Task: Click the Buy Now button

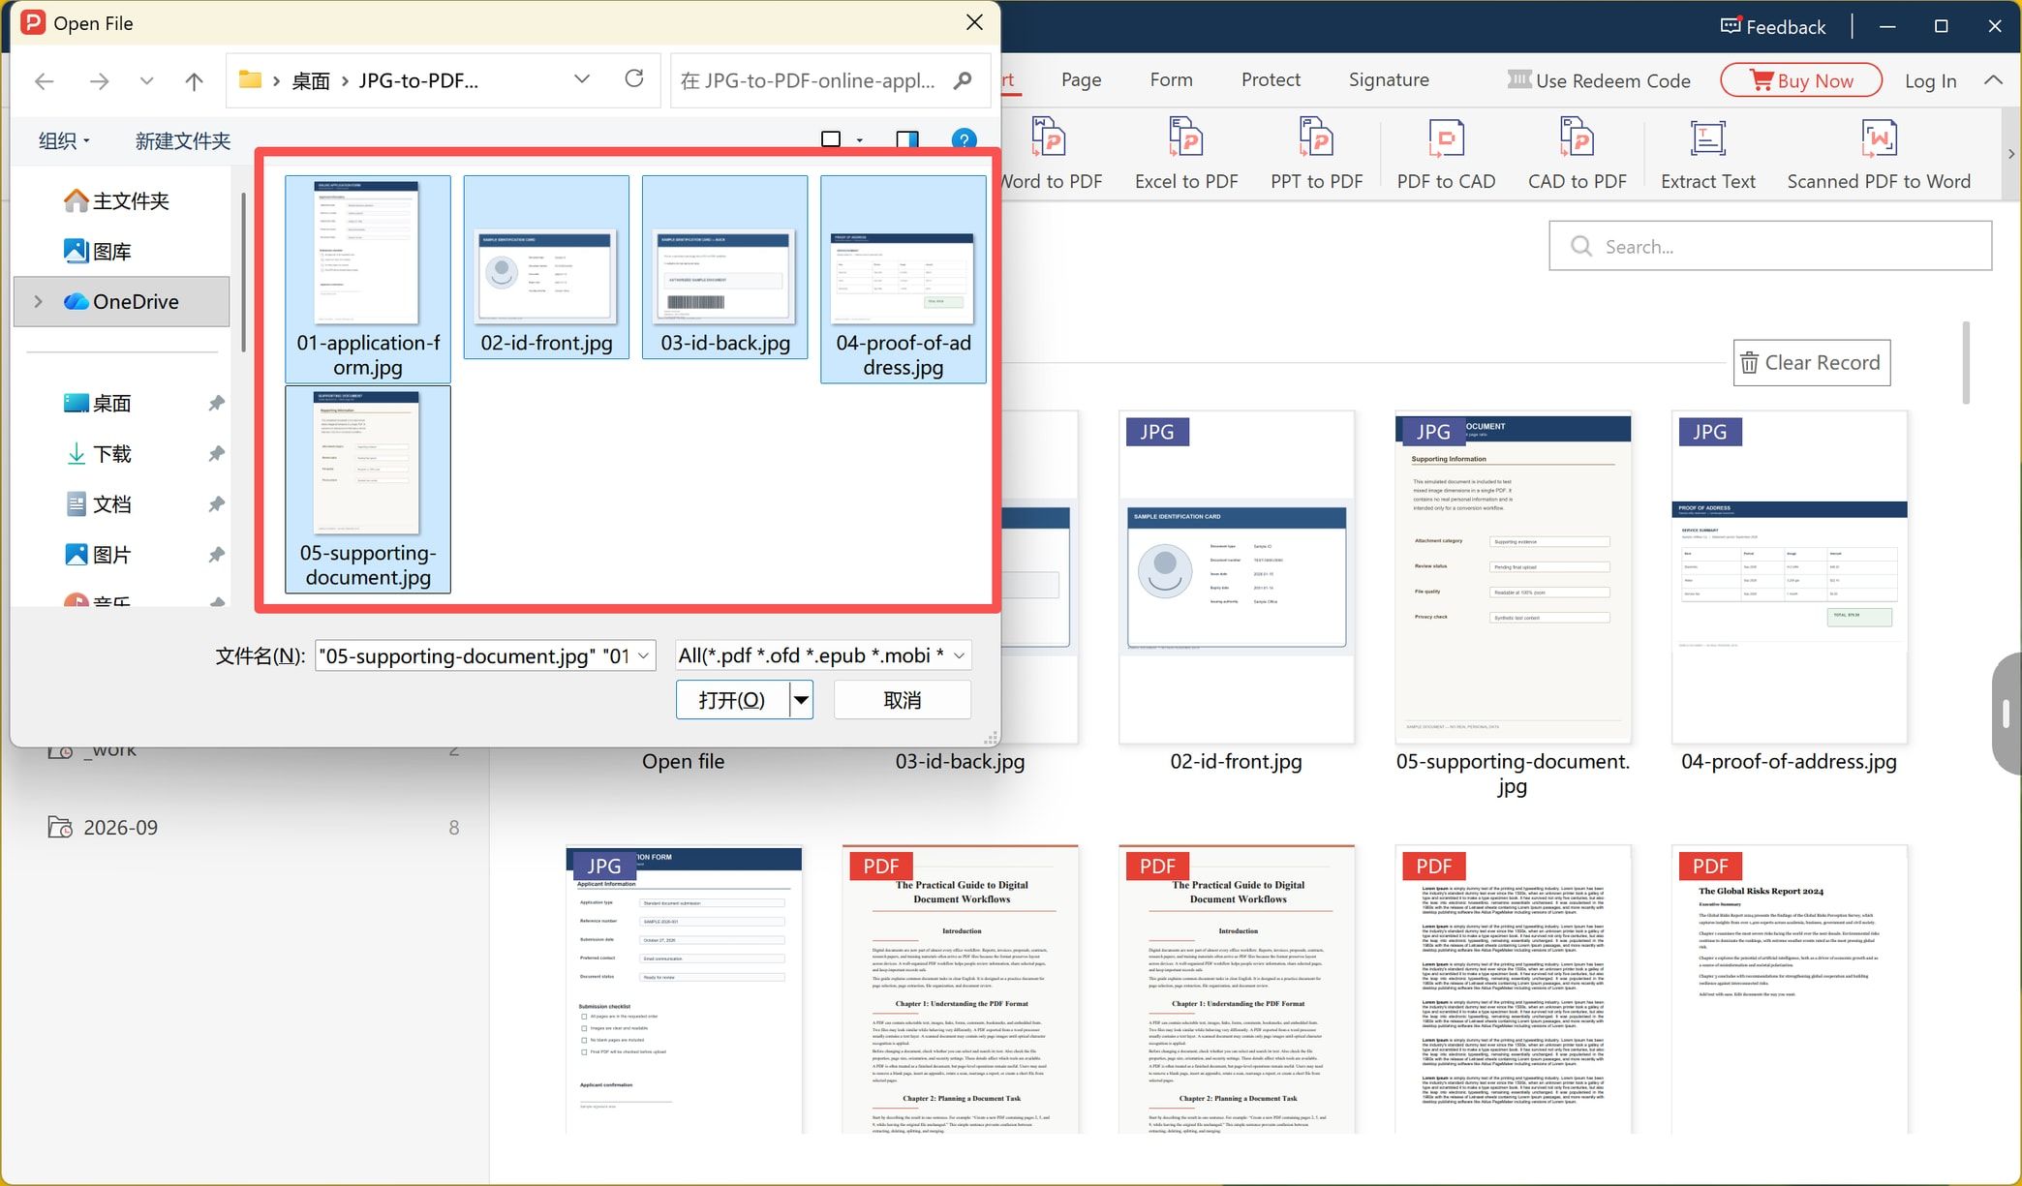Action: (x=1801, y=80)
